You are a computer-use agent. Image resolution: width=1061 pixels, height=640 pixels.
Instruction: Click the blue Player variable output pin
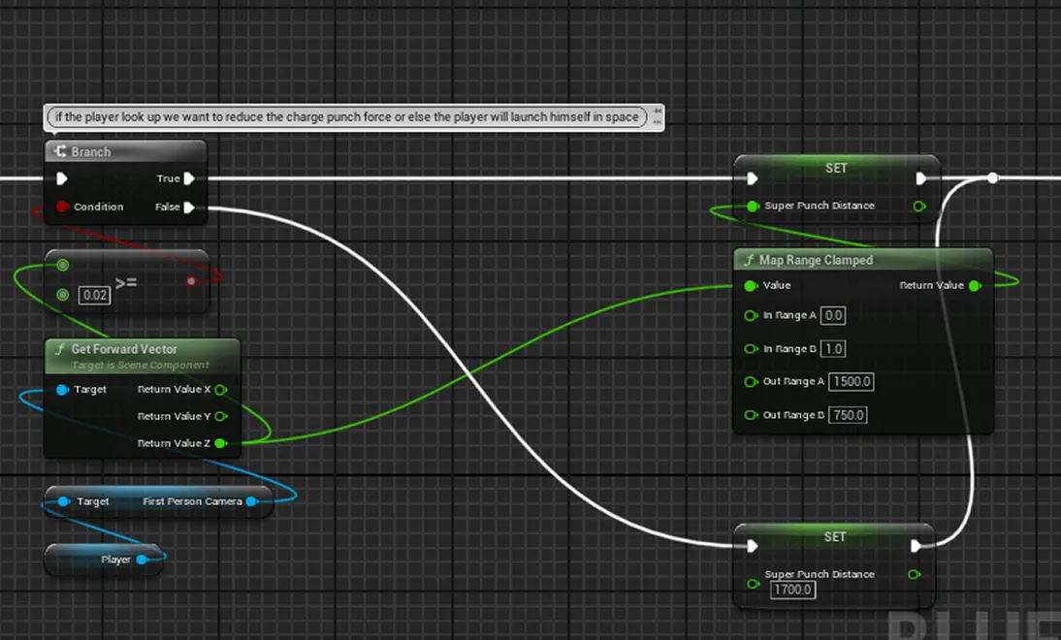pos(142,560)
